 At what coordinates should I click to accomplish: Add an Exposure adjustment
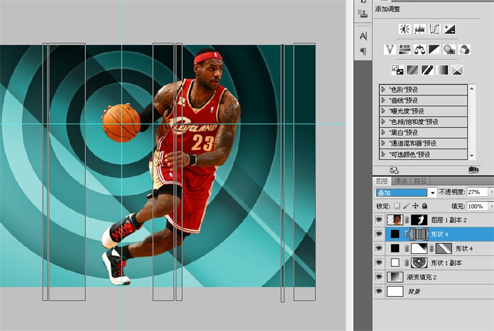450,29
